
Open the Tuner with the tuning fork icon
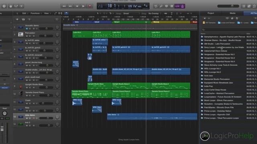point(161,6)
